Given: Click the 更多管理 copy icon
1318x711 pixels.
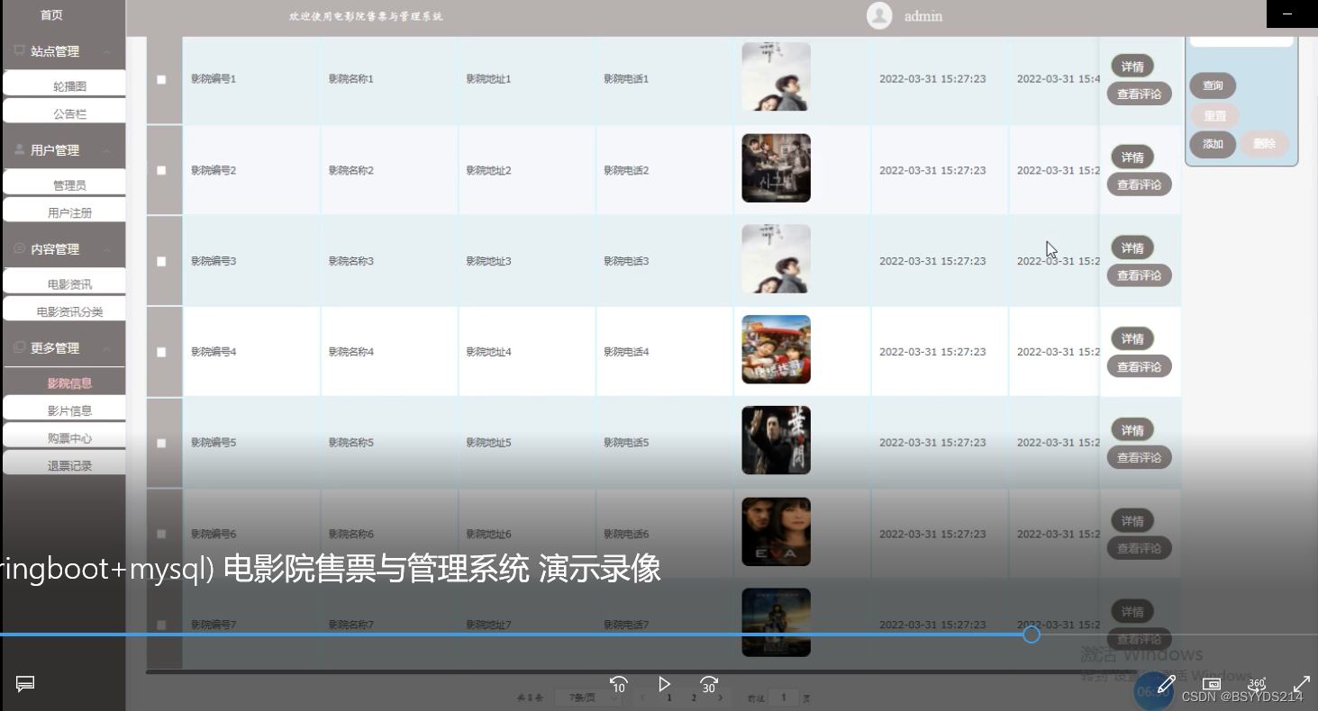Looking at the screenshot, I should click(20, 347).
